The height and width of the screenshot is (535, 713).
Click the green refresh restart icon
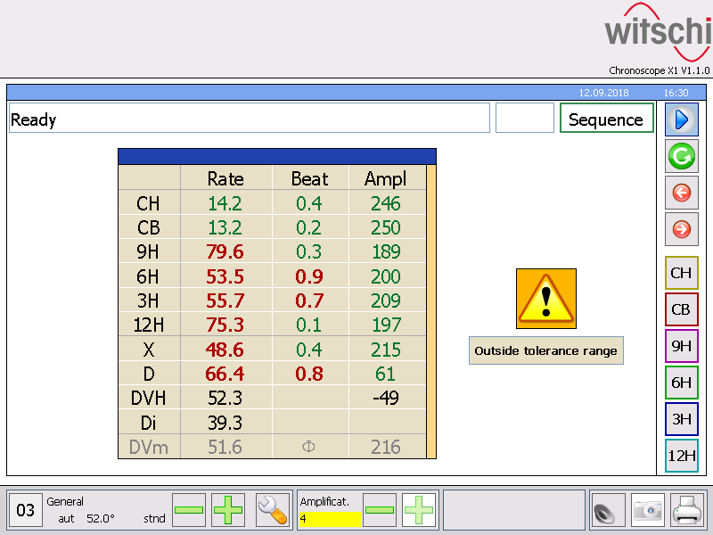tap(682, 156)
